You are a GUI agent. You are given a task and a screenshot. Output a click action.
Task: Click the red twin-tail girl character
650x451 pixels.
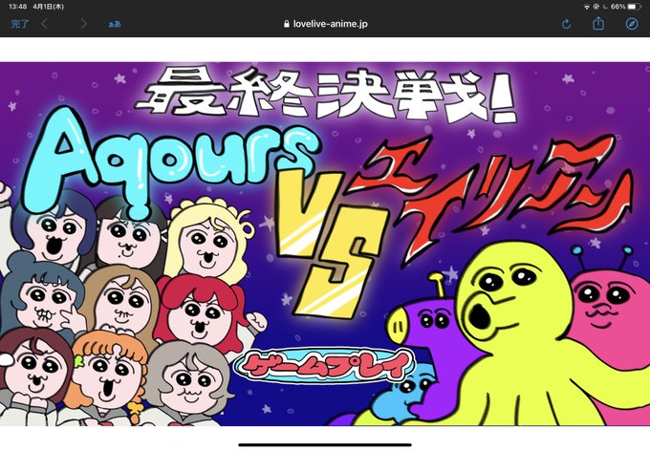203,313
